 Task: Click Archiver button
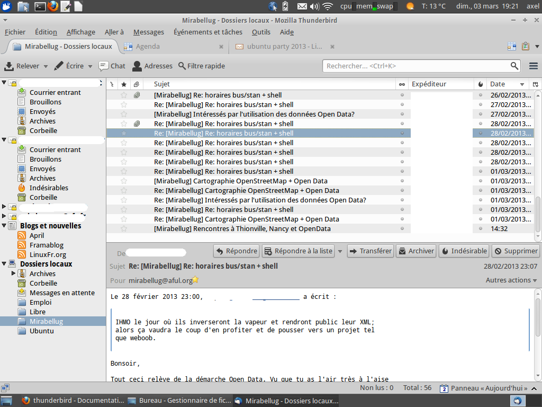pyautogui.click(x=416, y=251)
